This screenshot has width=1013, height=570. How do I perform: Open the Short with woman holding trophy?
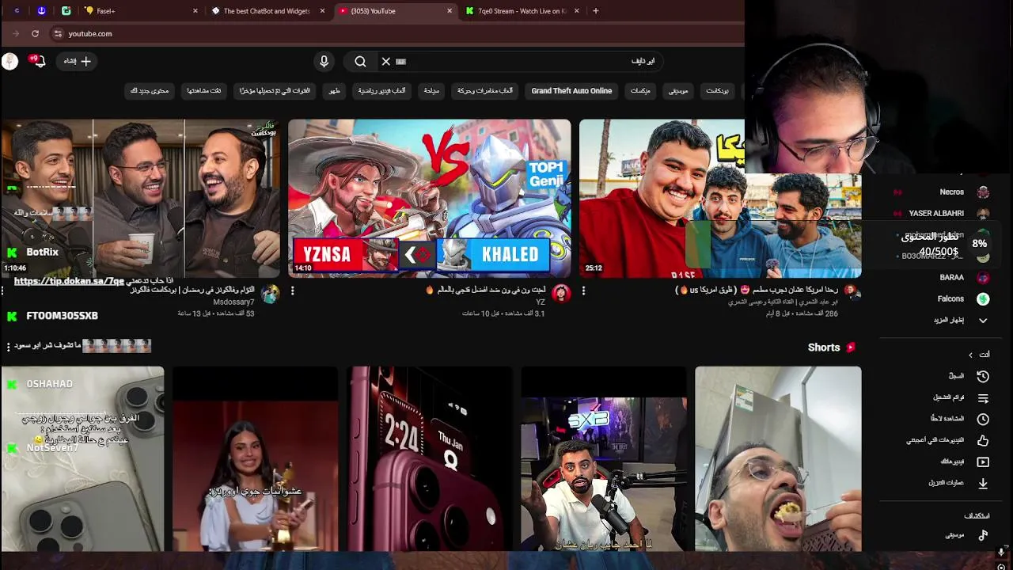point(256,458)
